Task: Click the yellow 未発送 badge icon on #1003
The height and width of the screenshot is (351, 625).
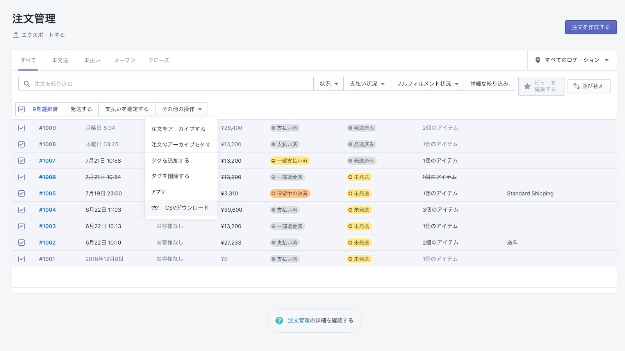Action: point(350,226)
